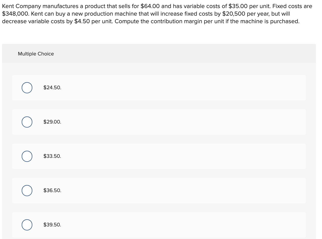This screenshot has width=322, height=239.
Task: Click the question text paragraph
Action: point(156,14)
